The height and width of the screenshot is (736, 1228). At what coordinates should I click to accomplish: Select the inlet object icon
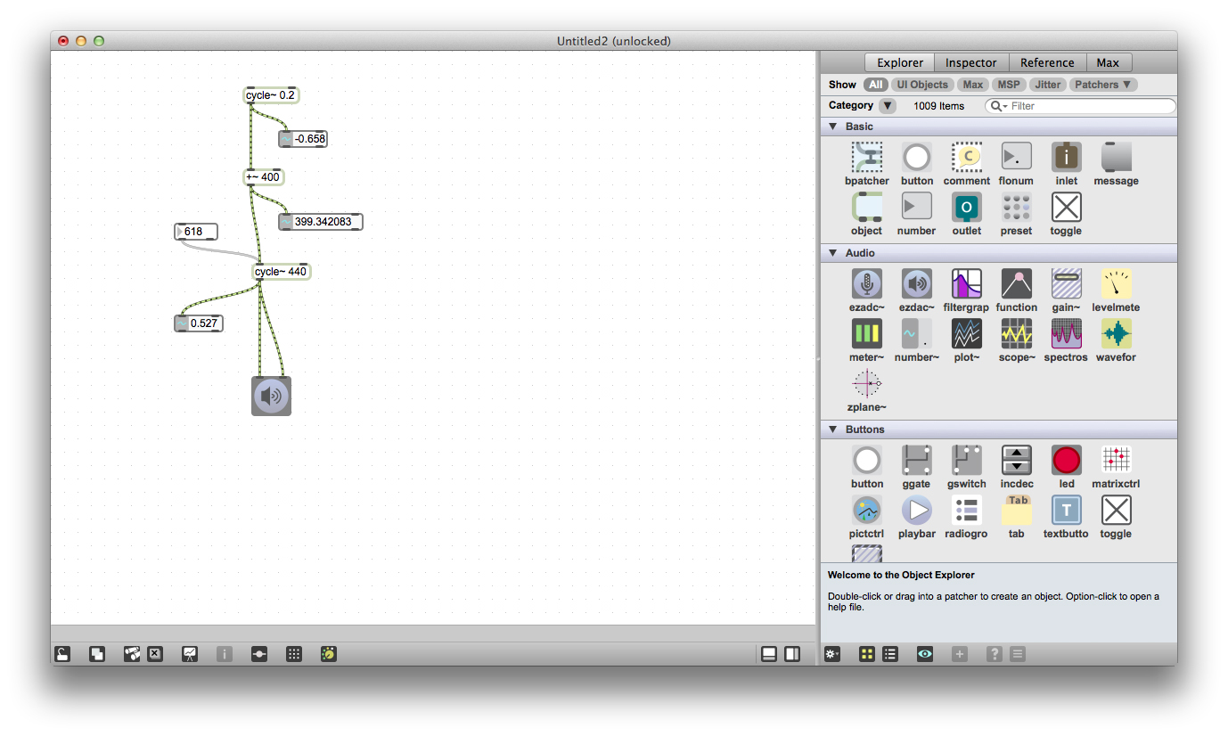1066,158
